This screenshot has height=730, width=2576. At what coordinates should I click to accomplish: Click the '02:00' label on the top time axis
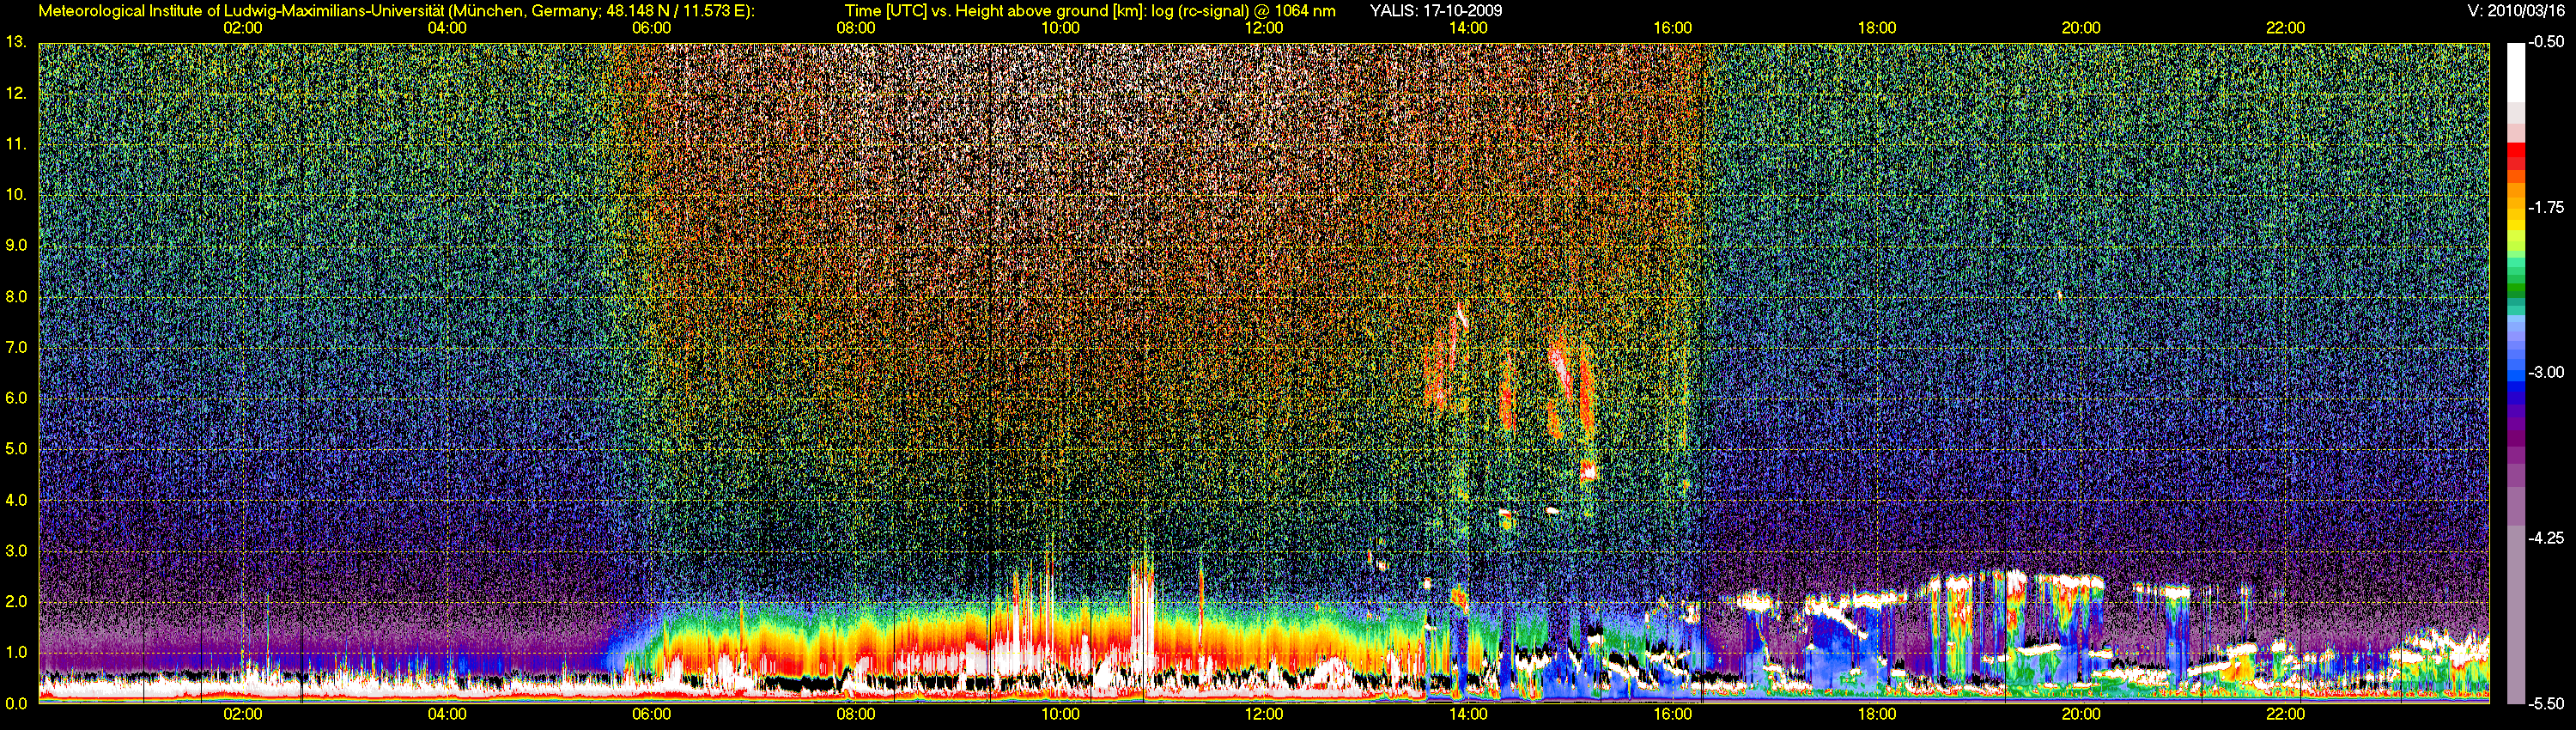pyautogui.click(x=243, y=28)
